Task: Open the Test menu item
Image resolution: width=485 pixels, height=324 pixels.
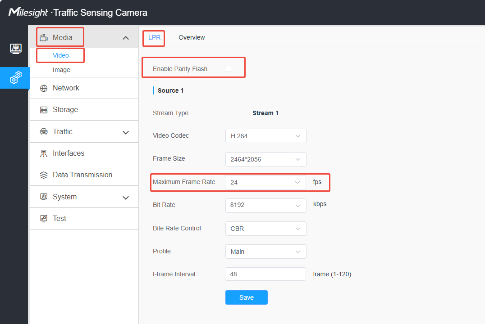Action: pyautogui.click(x=84, y=218)
